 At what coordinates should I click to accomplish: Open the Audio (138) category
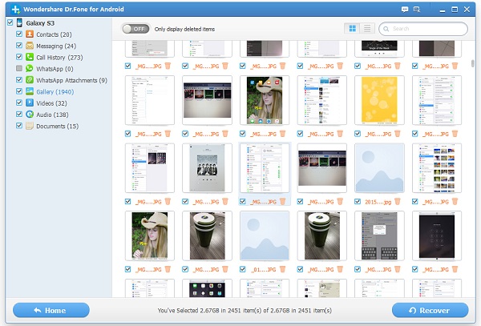(x=52, y=115)
